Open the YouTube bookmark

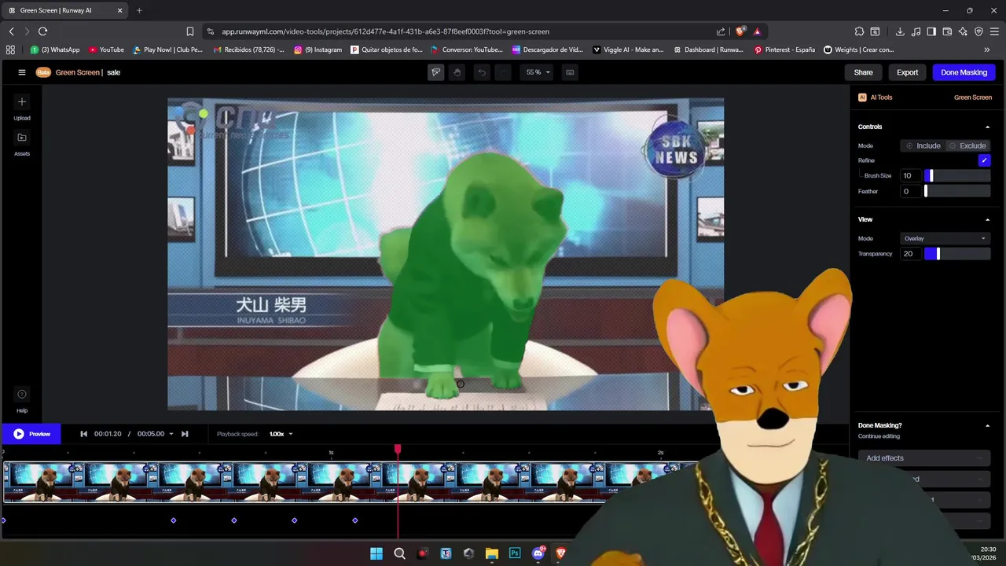(x=106, y=50)
